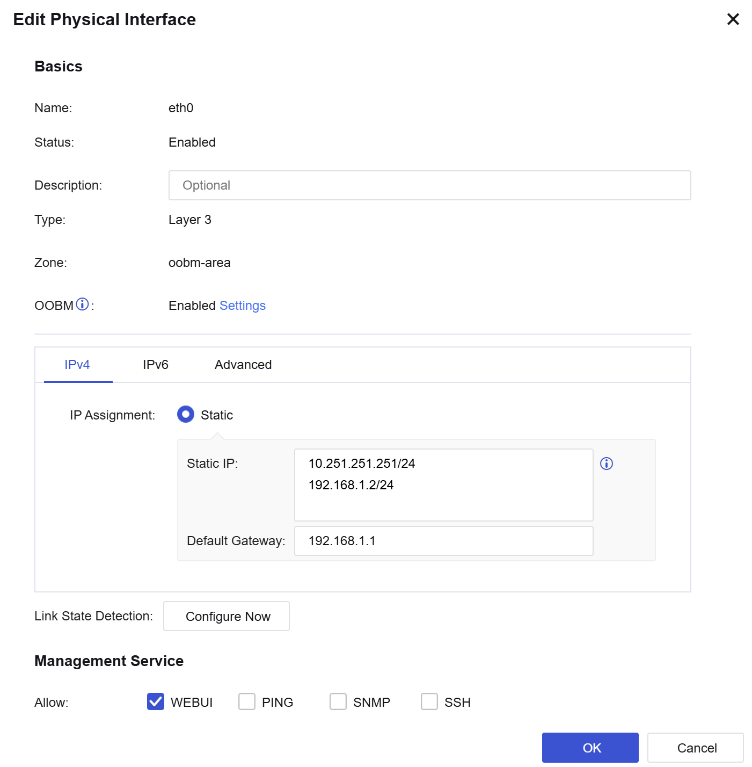
Task: Allow SSH by checking its box
Action: tap(429, 701)
